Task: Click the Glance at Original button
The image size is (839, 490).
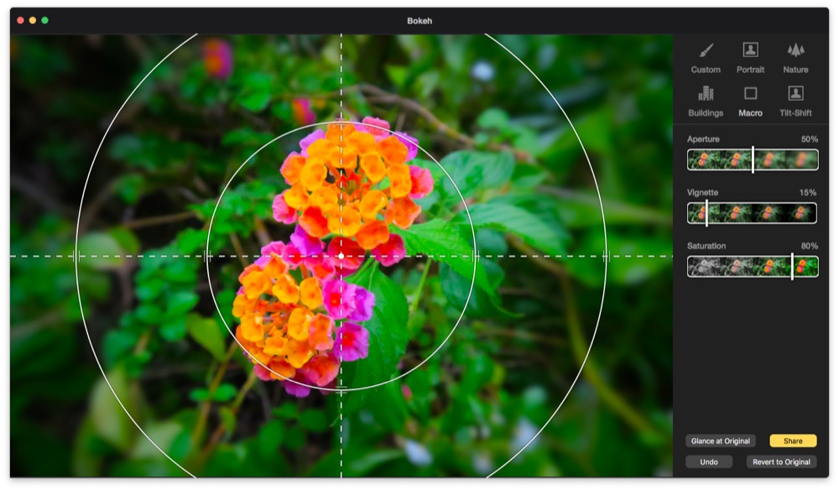Action: (720, 440)
